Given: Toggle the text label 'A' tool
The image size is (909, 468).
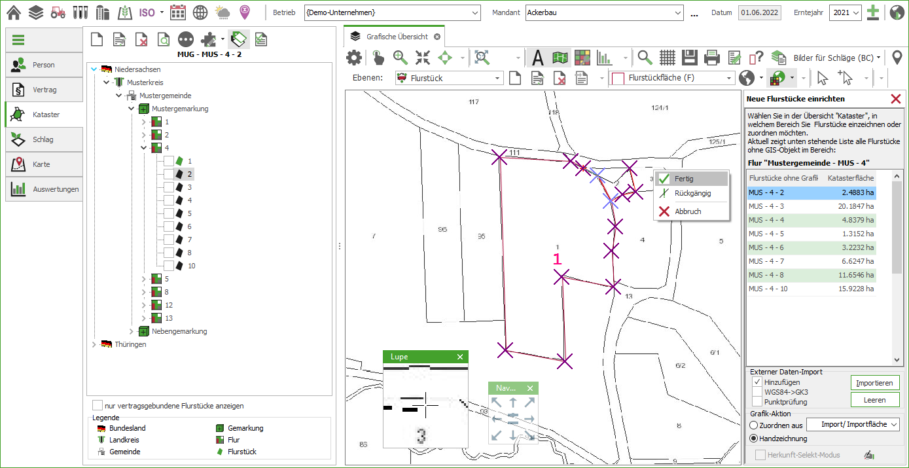Looking at the screenshot, I should 537,58.
